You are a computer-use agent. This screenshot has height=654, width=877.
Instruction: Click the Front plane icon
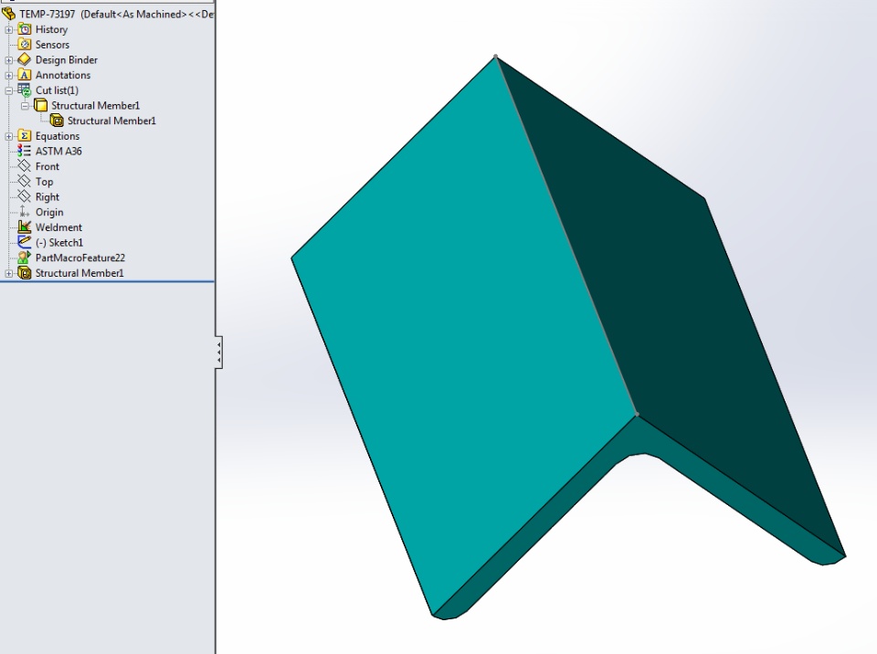coord(25,166)
